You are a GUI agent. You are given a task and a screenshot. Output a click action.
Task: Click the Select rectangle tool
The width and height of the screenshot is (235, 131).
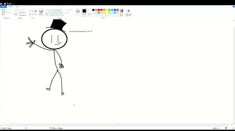pyautogui.click(x=16, y=11)
